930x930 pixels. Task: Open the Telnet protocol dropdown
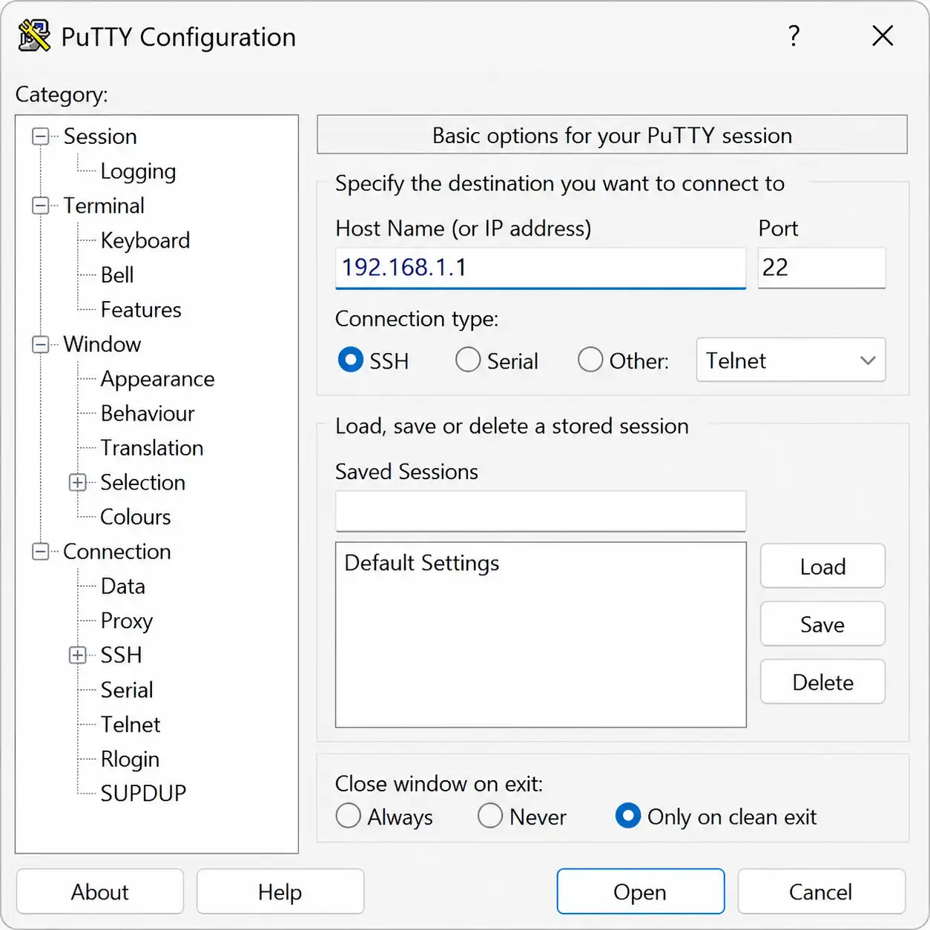(791, 360)
